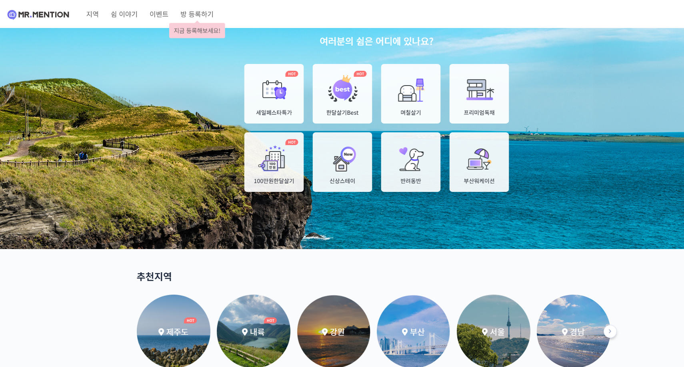Open 한달살기Best with the best badge icon

[x=342, y=91]
